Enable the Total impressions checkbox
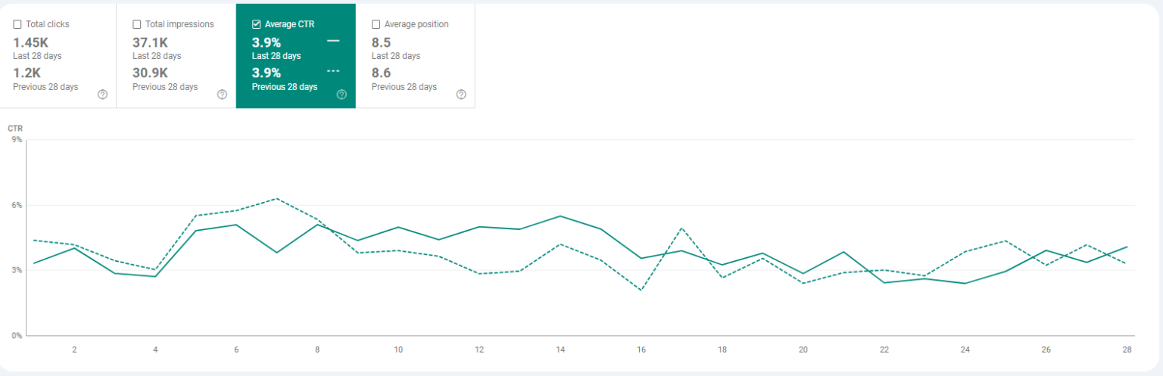Screen dimensions: 1163x376 (137, 24)
